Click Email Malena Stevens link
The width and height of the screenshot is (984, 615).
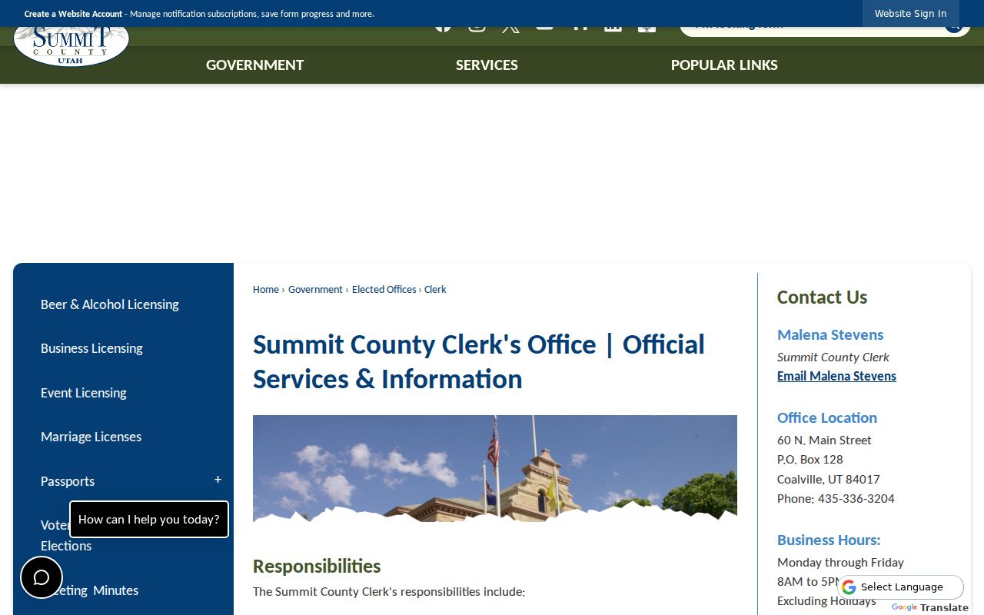(836, 376)
